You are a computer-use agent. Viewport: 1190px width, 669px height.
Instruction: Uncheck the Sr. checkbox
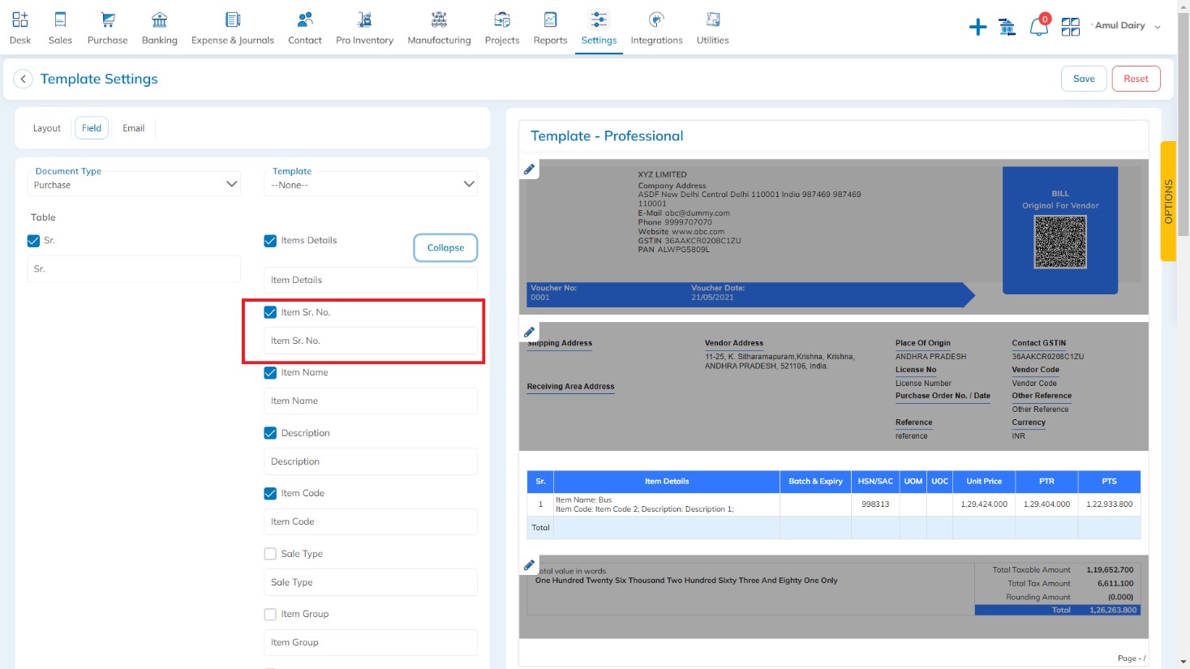tap(33, 241)
